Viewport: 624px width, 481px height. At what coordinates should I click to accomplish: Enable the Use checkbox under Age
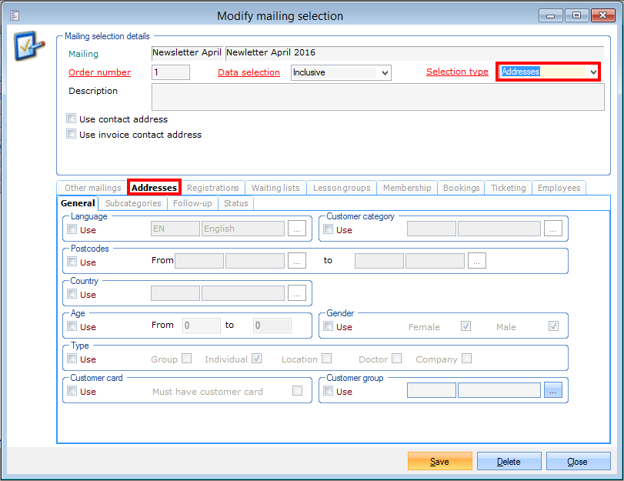(x=72, y=326)
